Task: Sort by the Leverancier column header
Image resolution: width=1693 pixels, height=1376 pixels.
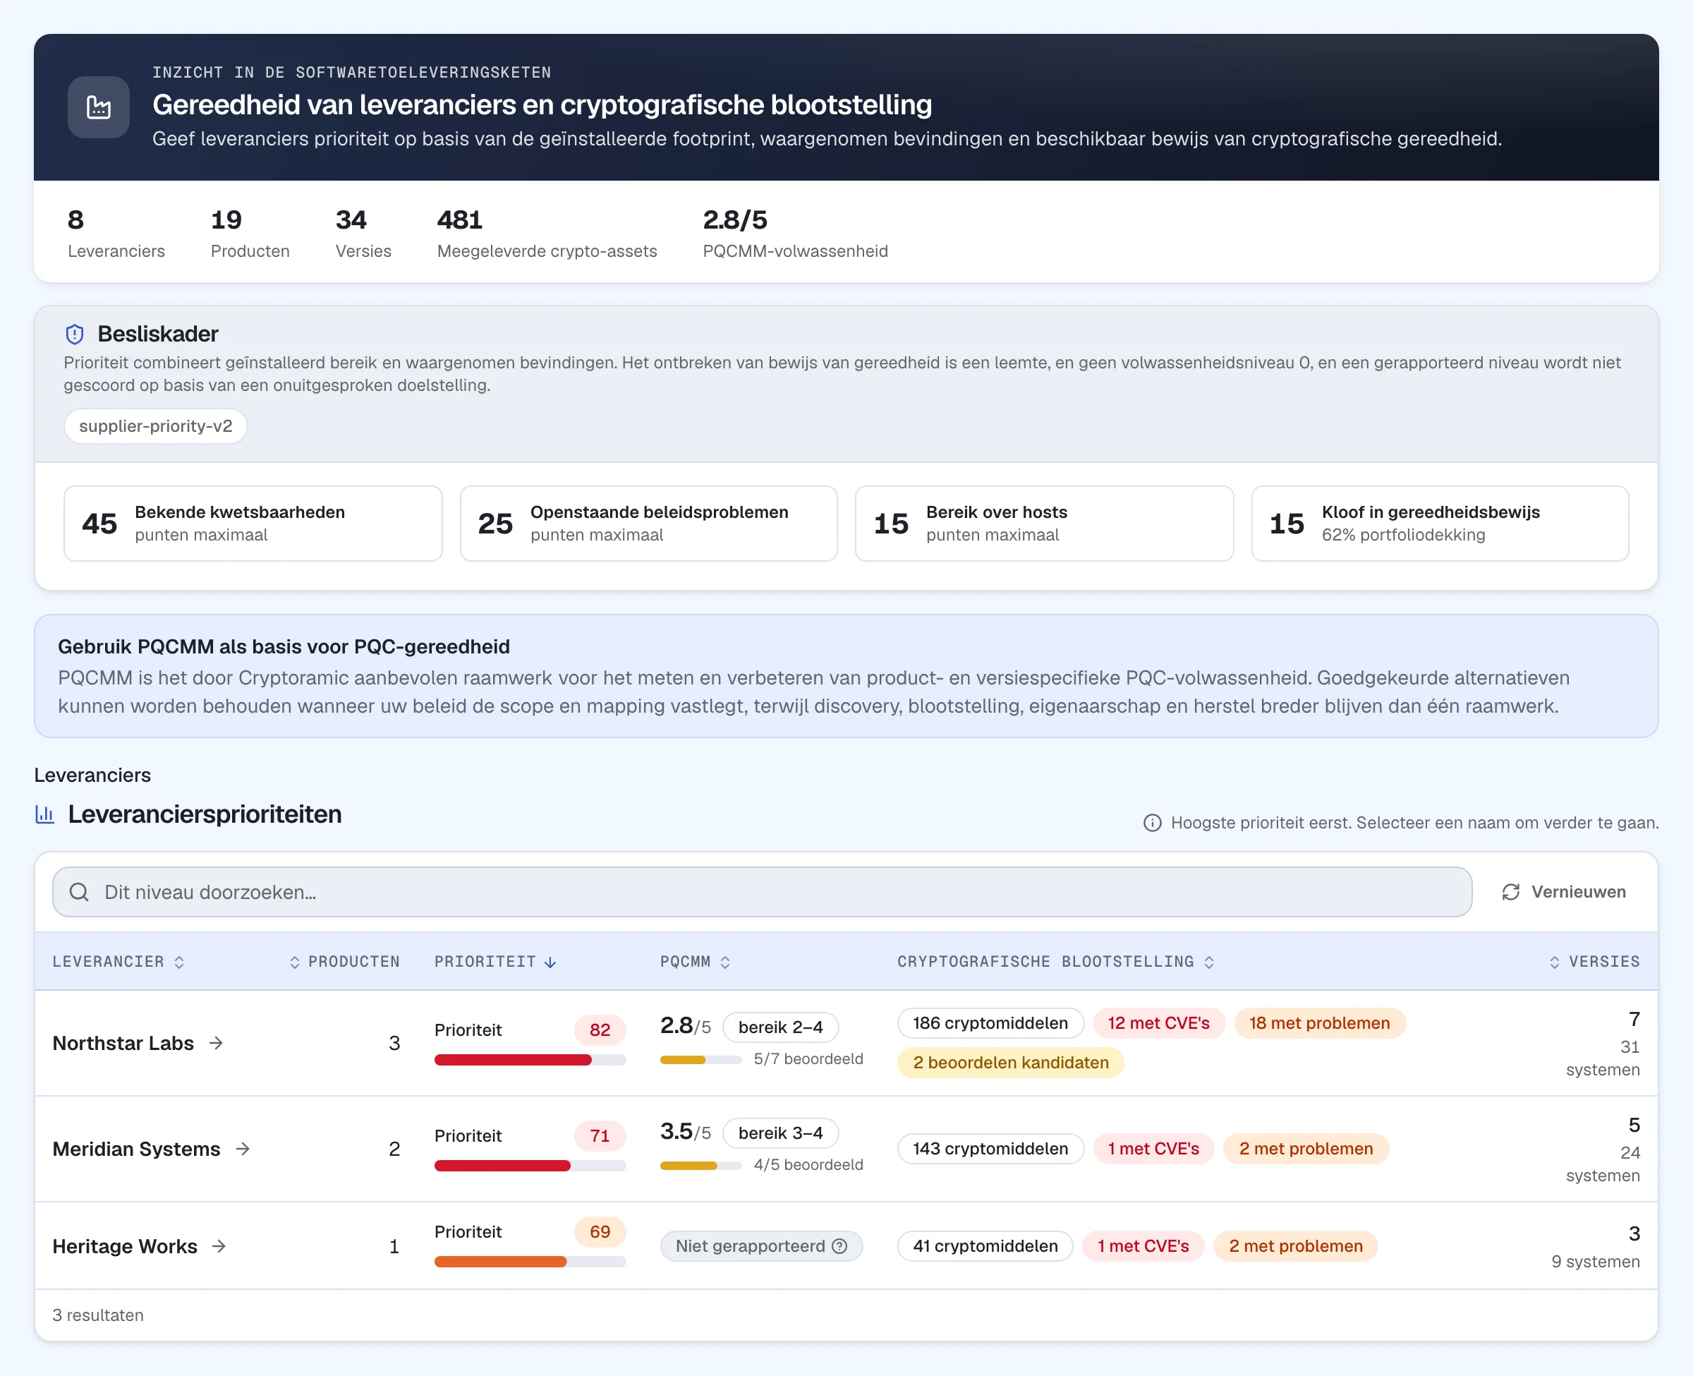Action: point(118,962)
